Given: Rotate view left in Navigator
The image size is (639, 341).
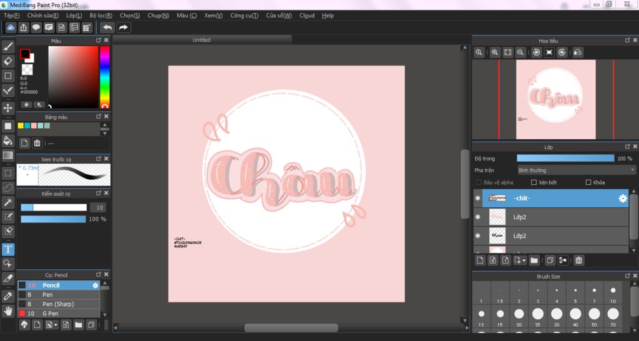Looking at the screenshot, I should [536, 52].
